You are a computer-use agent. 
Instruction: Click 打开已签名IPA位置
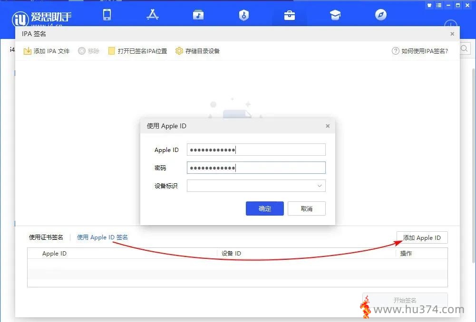point(137,51)
